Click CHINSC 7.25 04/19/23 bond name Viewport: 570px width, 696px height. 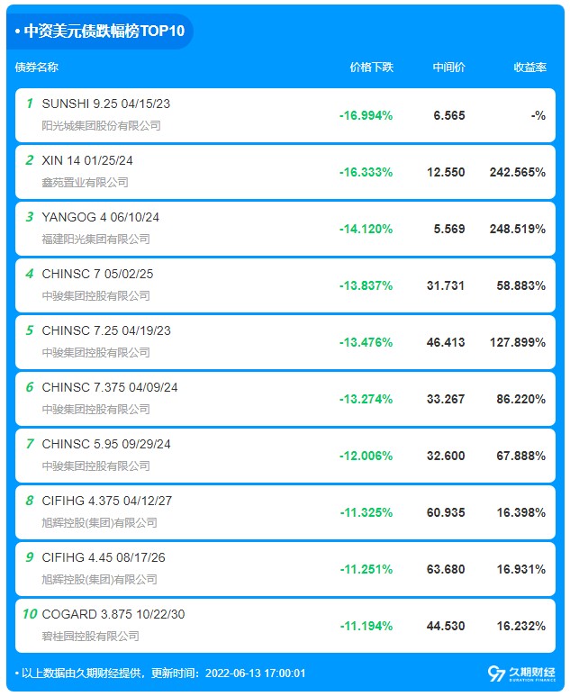pos(106,330)
